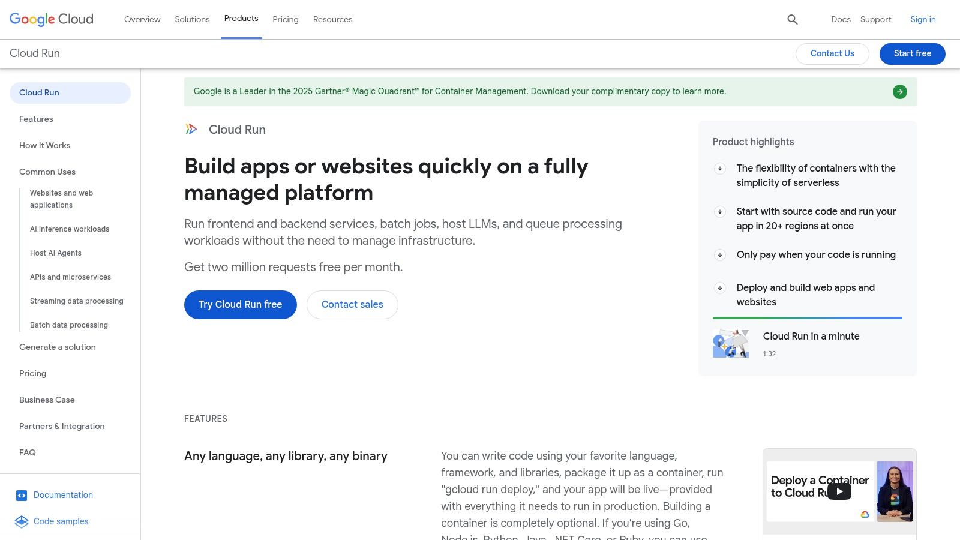Play the Deploy a Container video
Screen dimensions: 960x540
(x=839, y=491)
